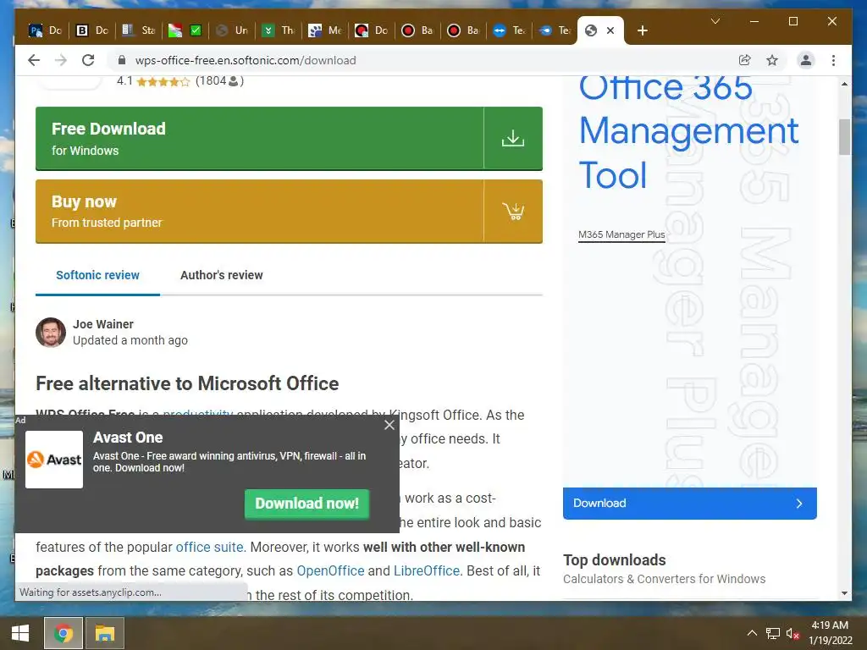867x650 pixels.
Task: Click the star rating next to 4.1
Action: tap(163, 82)
